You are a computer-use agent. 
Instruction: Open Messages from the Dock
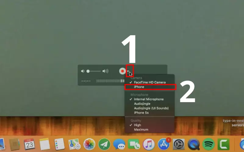pos(119,144)
